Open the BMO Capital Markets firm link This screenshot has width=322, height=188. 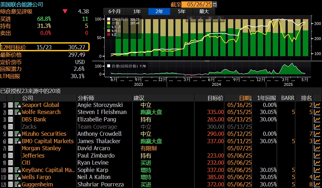(48, 141)
